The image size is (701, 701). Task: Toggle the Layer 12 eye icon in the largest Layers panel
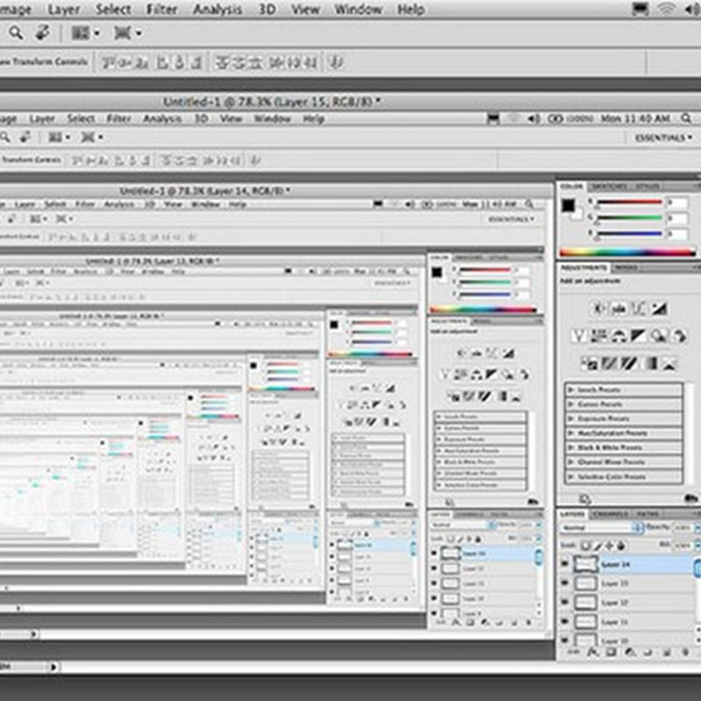point(564,602)
